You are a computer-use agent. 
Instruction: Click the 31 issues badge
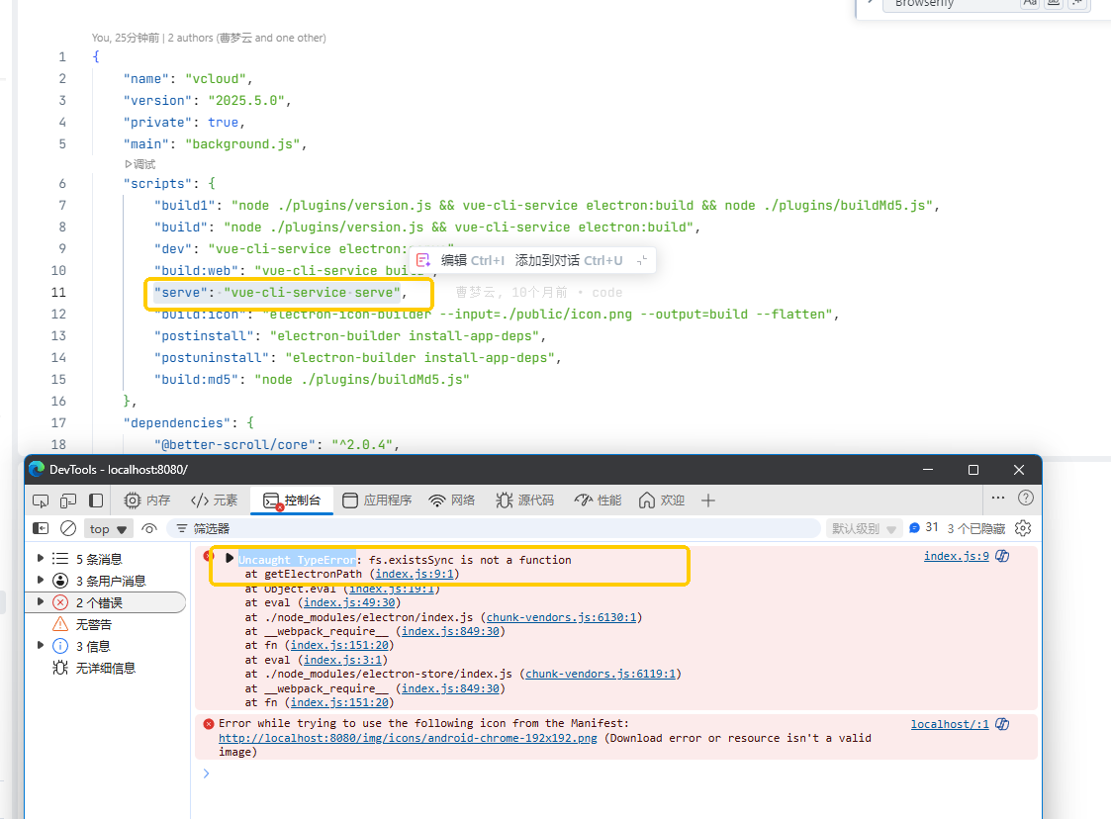[x=924, y=528]
